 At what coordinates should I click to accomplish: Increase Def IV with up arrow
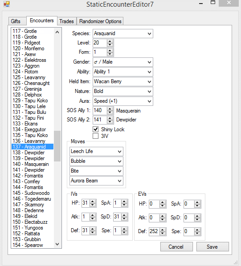click(93, 229)
